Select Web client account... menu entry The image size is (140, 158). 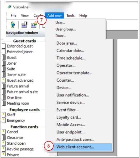click(79, 147)
